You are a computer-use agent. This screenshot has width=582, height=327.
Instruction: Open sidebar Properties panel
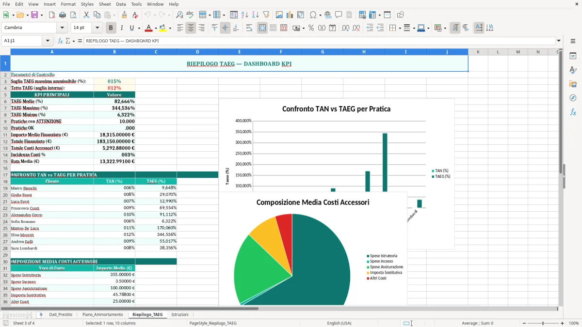coord(573,56)
